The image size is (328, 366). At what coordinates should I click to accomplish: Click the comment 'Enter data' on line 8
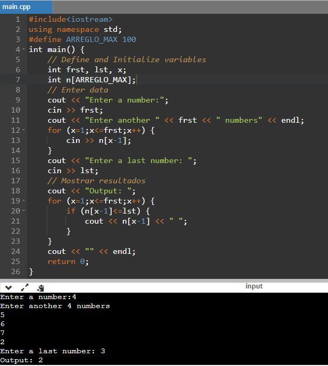point(85,90)
